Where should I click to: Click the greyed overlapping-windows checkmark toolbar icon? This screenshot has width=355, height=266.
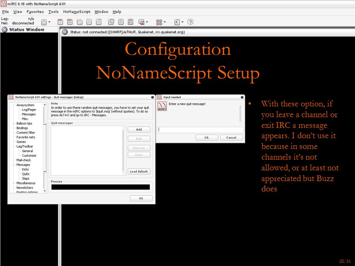pos(80,22)
